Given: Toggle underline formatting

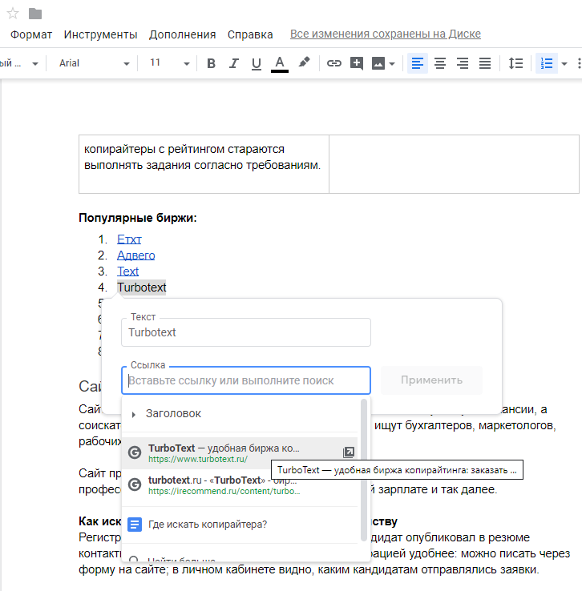Looking at the screenshot, I should pos(257,63).
